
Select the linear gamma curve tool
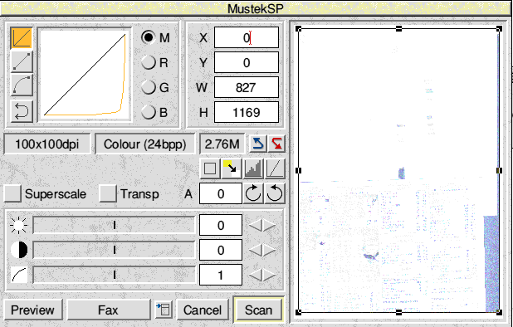click(22, 38)
